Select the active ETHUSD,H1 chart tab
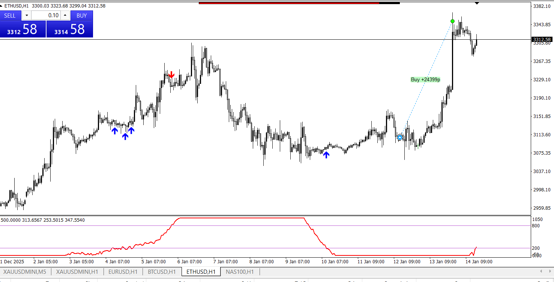554x282 pixels. click(201, 272)
